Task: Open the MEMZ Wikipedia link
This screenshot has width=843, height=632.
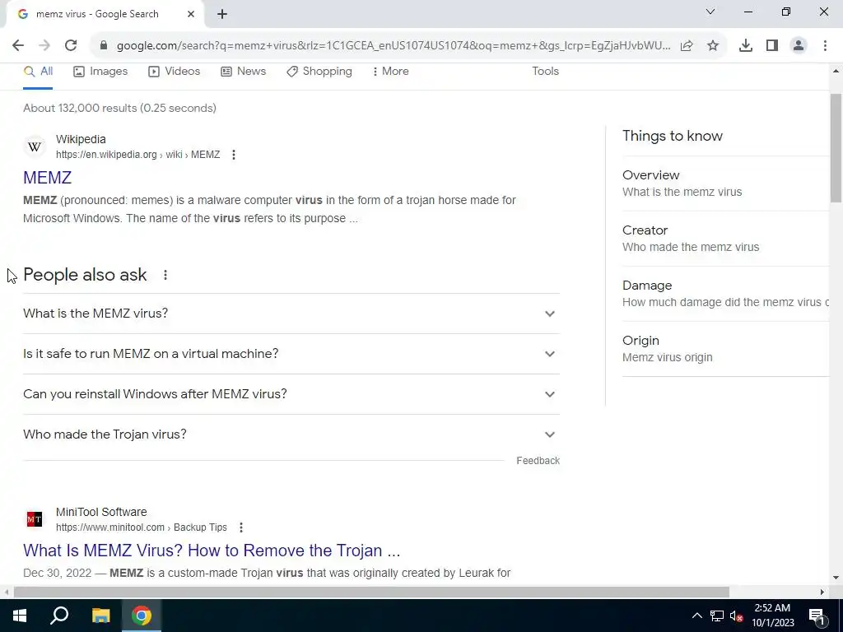Action: click(x=47, y=178)
